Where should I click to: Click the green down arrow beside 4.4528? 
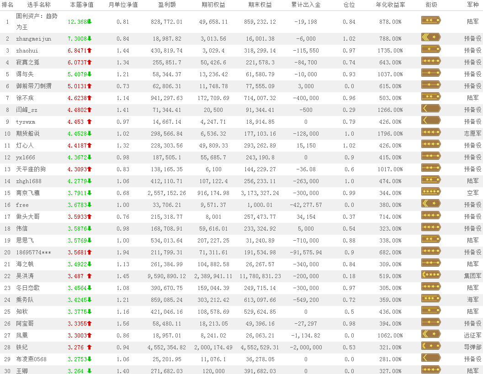click(x=89, y=134)
